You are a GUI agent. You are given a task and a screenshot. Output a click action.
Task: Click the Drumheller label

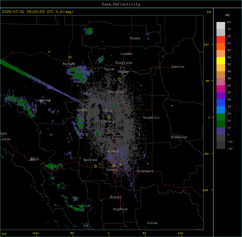click(179, 137)
